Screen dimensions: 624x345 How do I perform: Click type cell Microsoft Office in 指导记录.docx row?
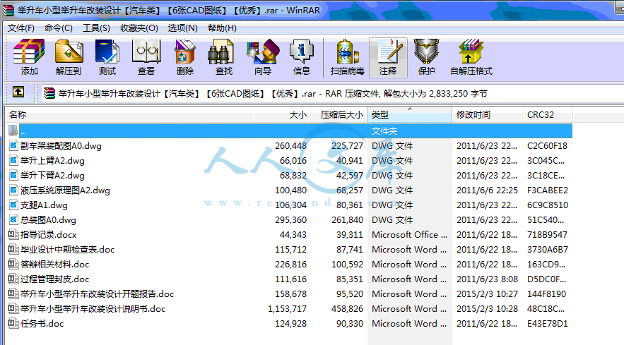click(409, 235)
